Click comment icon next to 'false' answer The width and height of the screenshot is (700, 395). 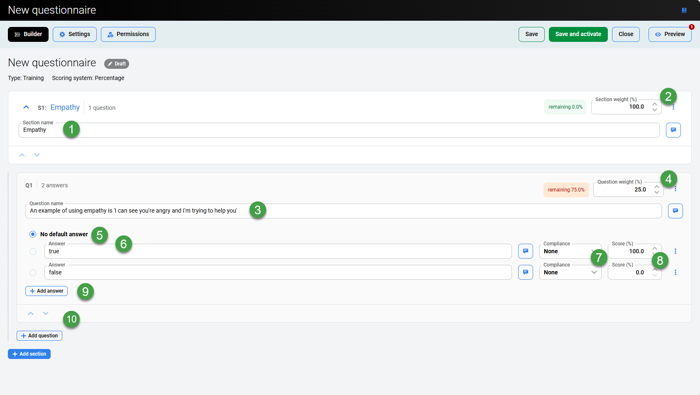click(525, 272)
